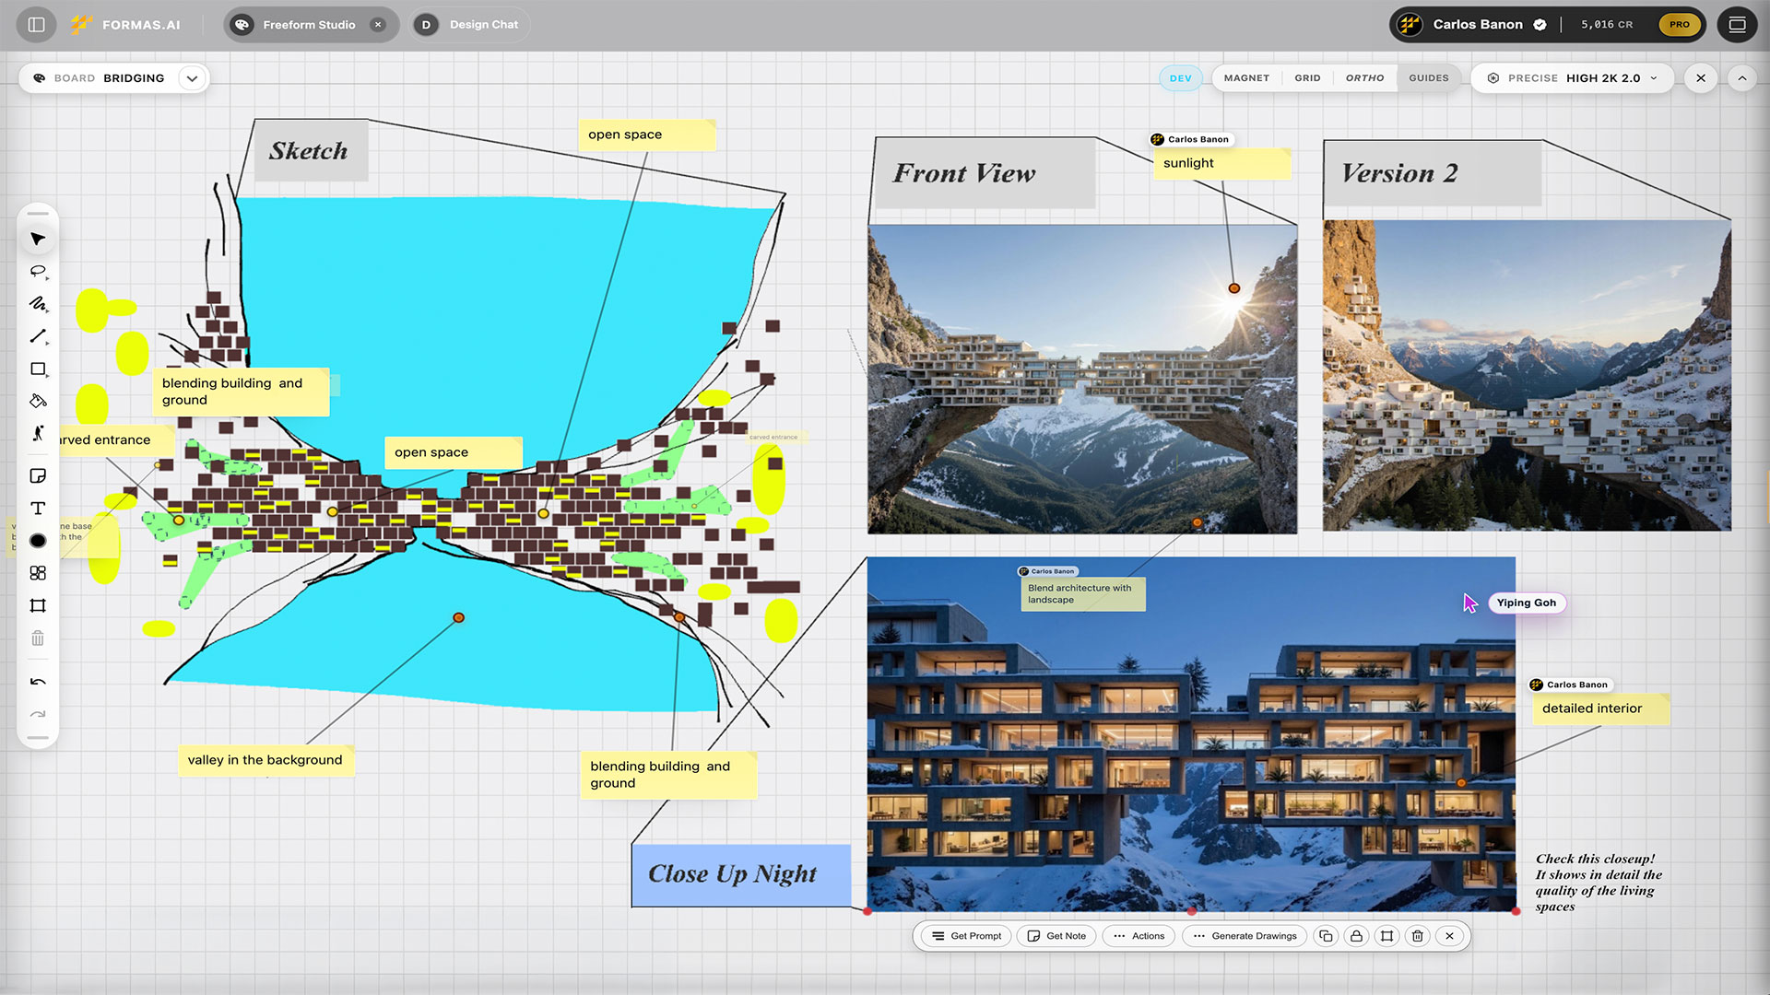The height and width of the screenshot is (995, 1770).
Task: Collapse the top bar with chevron up
Action: coord(1742,78)
